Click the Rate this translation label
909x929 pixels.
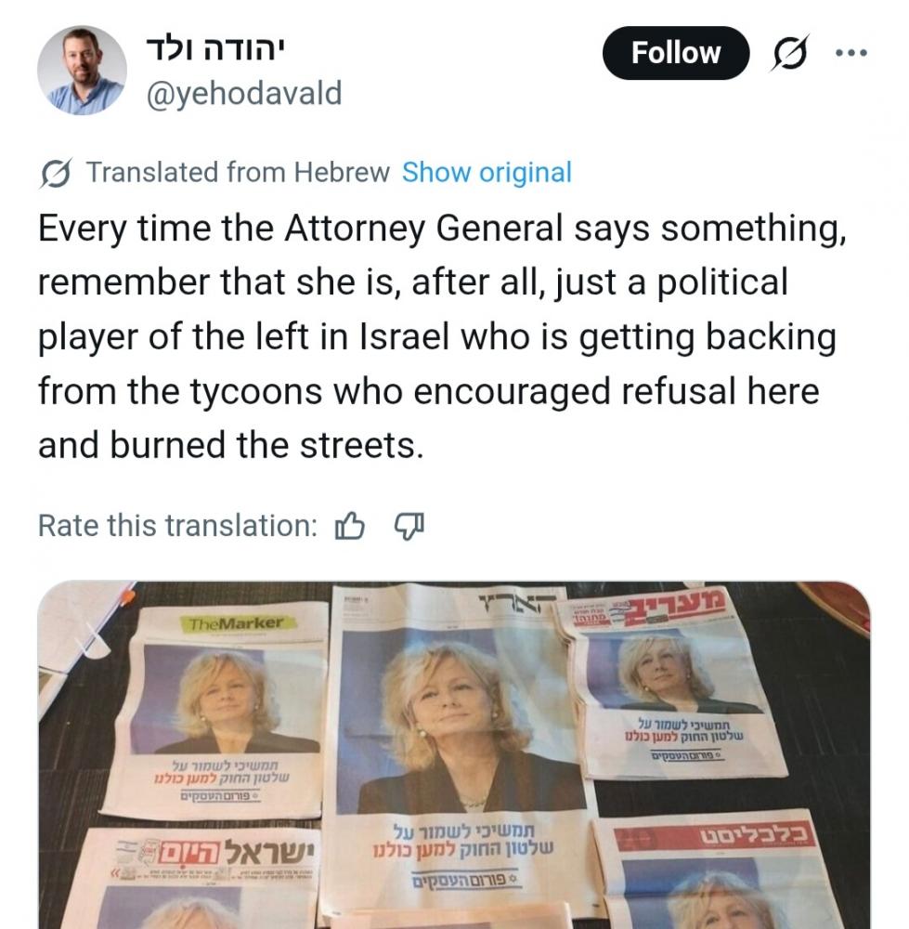(x=177, y=526)
